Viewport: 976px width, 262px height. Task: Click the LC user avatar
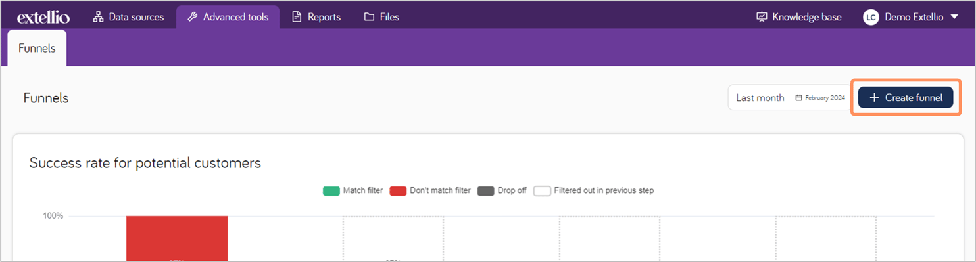(x=871, y=17)
